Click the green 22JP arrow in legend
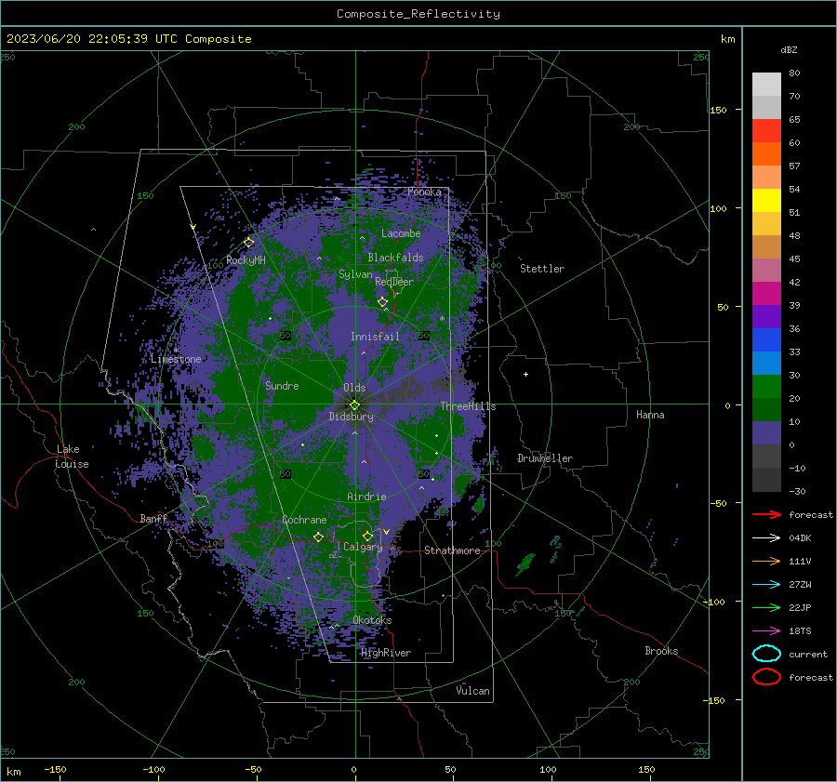 [766, 607]
